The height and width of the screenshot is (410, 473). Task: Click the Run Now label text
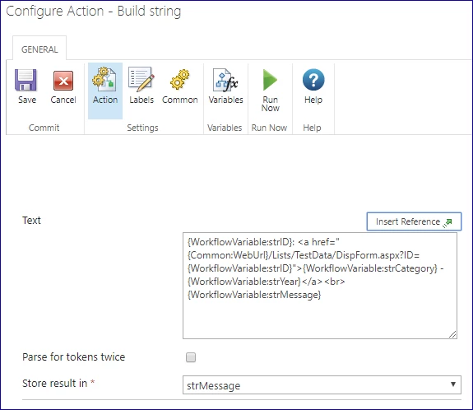click(x=271, y=104)
